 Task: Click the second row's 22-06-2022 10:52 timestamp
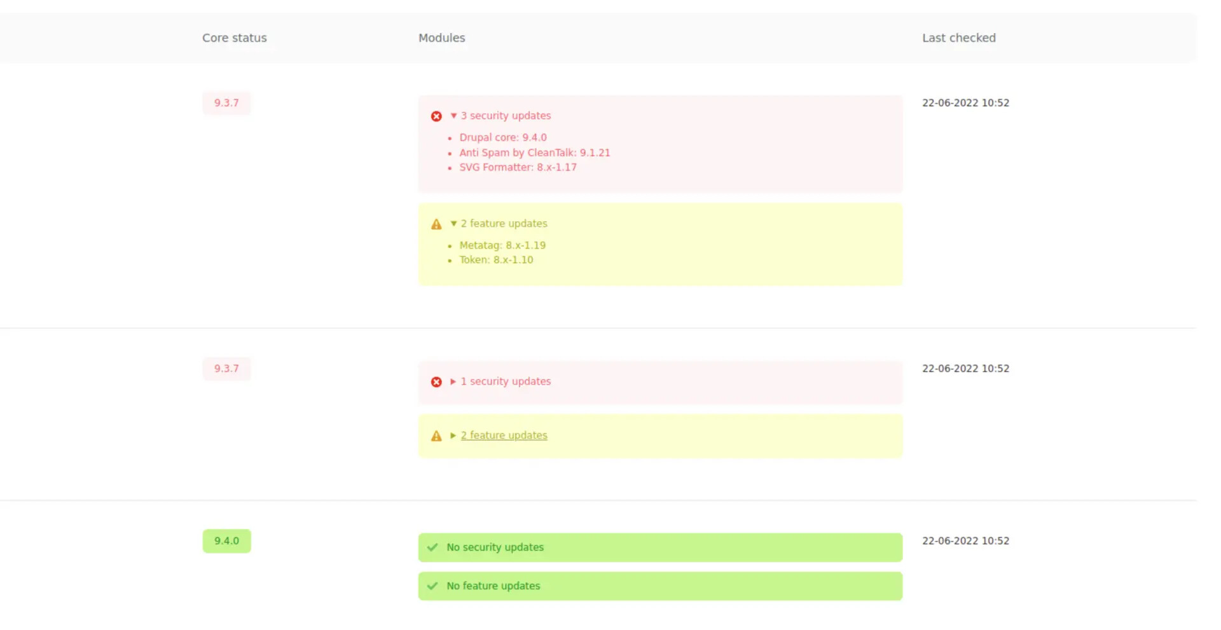pyautogui.click(x=965, y=369)
